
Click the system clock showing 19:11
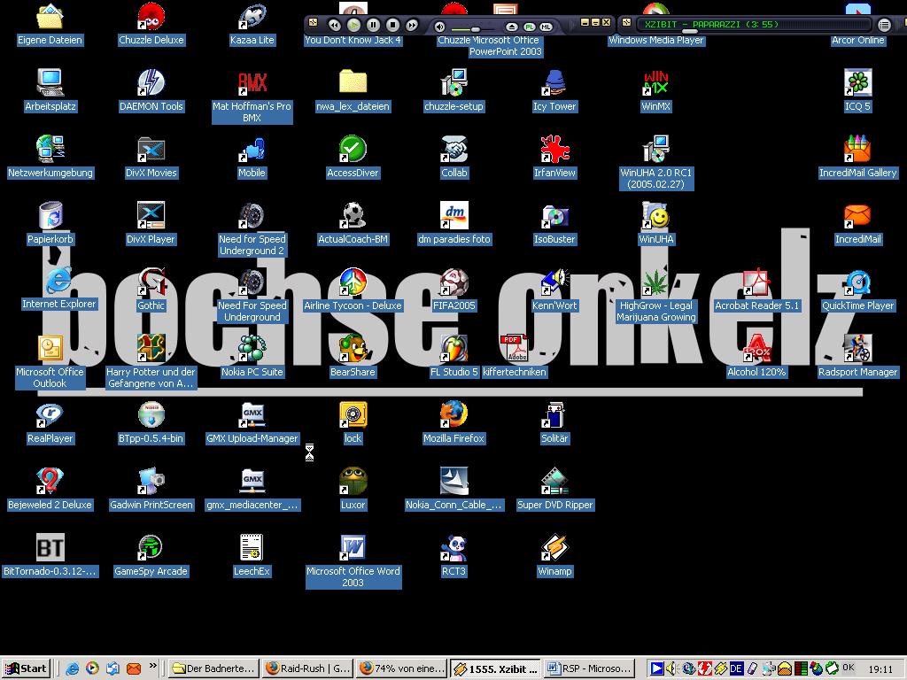coord(880,669)
